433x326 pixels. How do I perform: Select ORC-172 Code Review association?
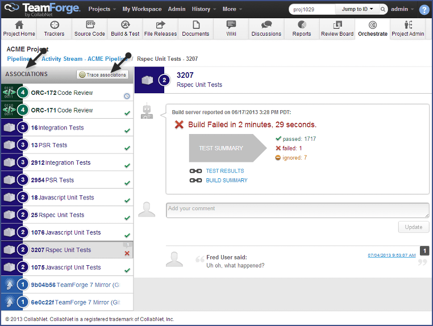(68, 93)
